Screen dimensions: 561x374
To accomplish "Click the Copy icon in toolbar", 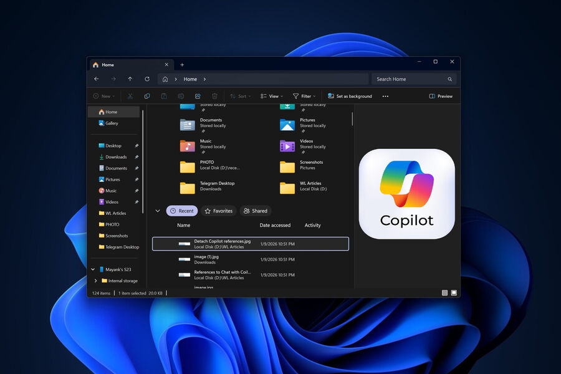I will point(147,96).
